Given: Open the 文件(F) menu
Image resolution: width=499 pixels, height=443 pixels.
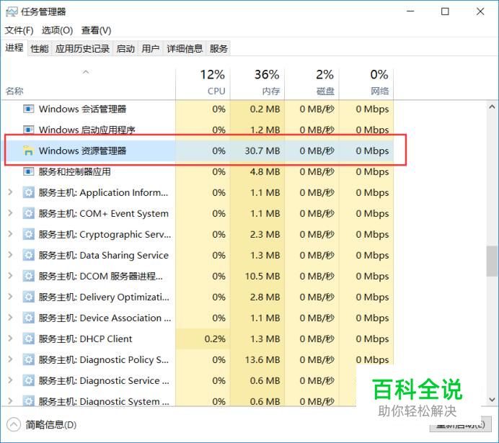Looking at the screenshot, I should coord(19,30).
